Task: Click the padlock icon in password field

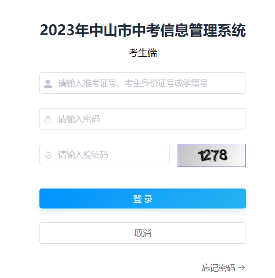Action: pos(48,119)
